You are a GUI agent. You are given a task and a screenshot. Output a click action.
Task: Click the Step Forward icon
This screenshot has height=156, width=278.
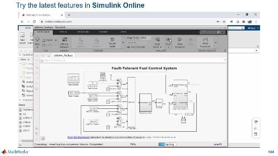click(180, 39)
